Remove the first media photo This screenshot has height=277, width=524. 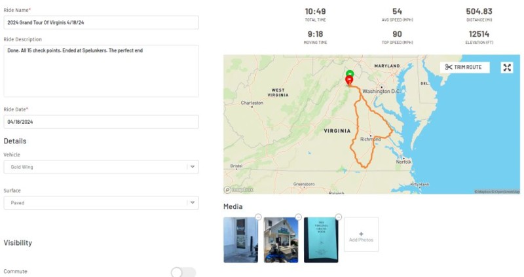[x=258, y=217]
